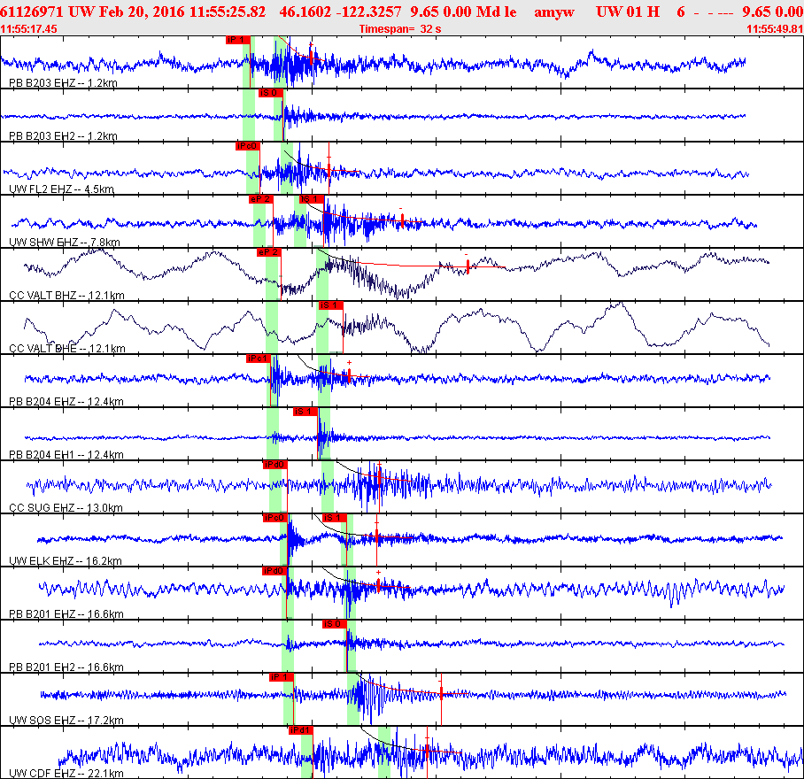The height and width of the screenshot is (779, 804).
Task: Click the analyst name amyw in the header
Action: [554, 12]
